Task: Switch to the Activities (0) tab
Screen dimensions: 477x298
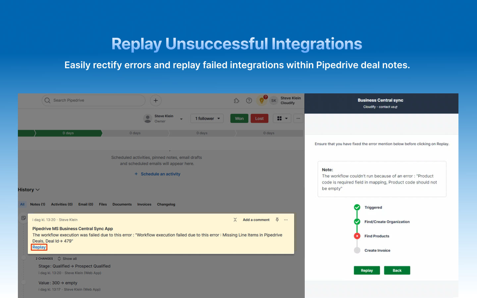Action: point(62,204)
